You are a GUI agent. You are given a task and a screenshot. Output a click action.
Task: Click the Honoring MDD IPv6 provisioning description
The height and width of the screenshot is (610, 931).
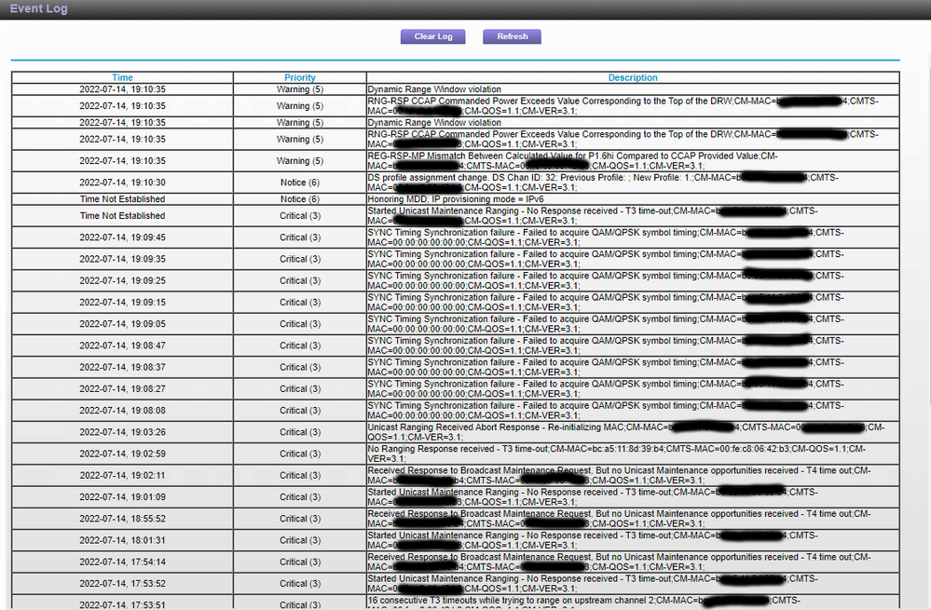pos(456,199)
